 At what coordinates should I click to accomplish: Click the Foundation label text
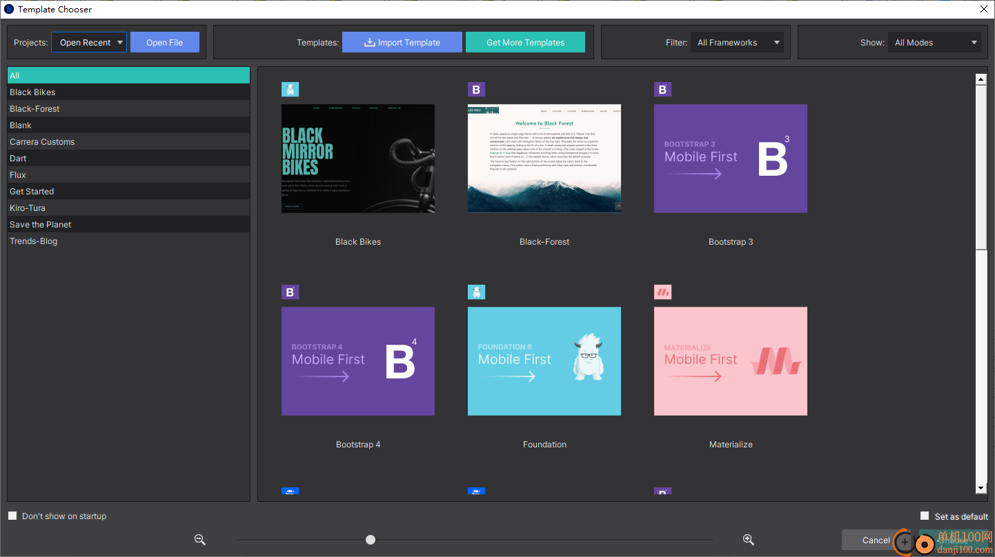(x=544, y=445)
